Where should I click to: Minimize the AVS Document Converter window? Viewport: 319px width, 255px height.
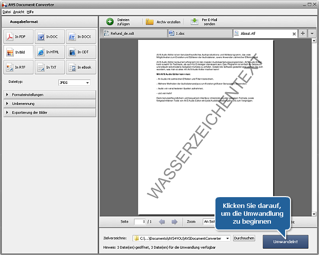click(x=304, y=4)
